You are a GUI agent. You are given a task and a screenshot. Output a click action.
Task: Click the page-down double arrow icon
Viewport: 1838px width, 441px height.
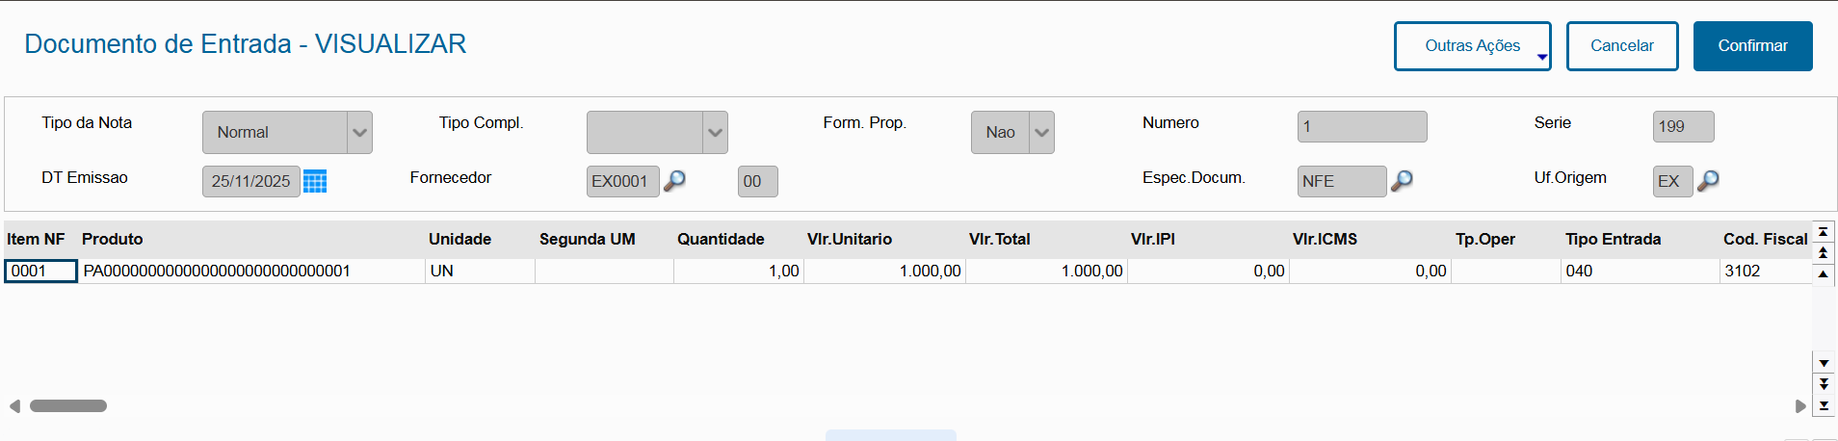pyautogui.click(x=1824, y=384)
